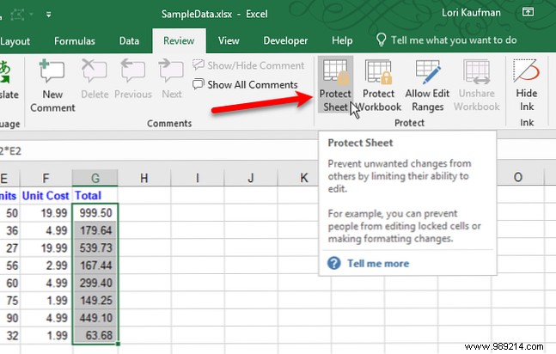Click the lightbulb Tell me icon
This screenshot has height=354, width=556.
coord(381,40)
